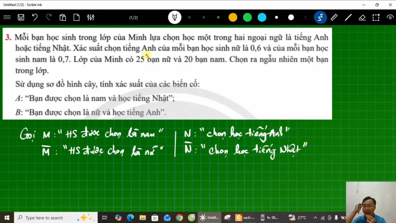Open Microsoft Store from the taskbar

coord(155,218)
